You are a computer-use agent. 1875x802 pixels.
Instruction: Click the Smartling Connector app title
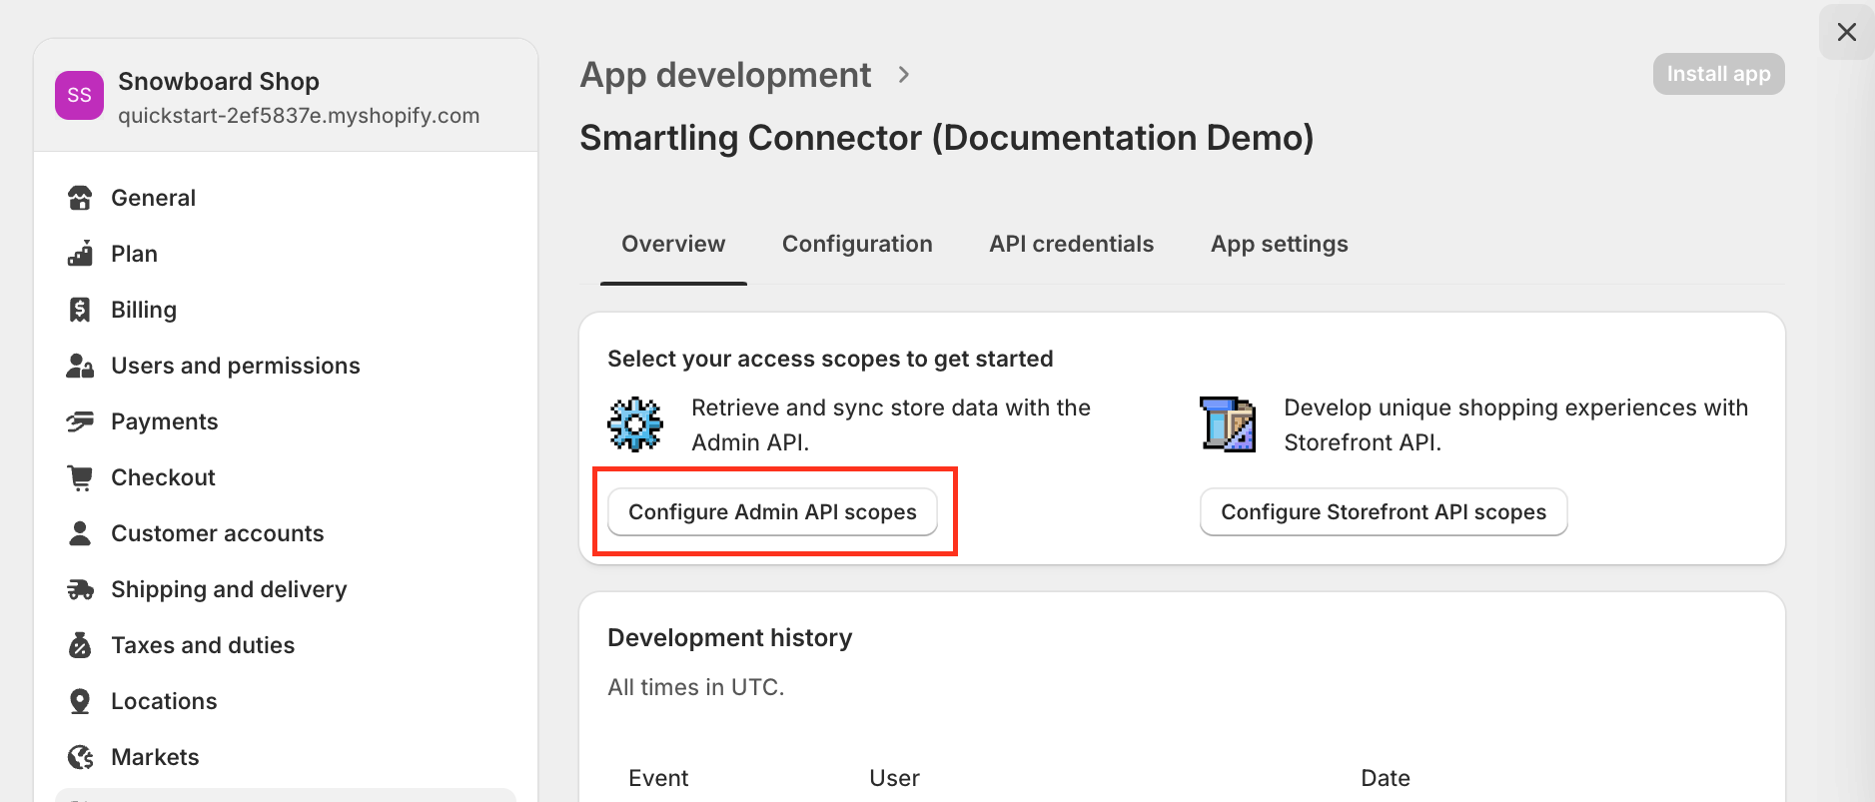[x=947, y=138]
